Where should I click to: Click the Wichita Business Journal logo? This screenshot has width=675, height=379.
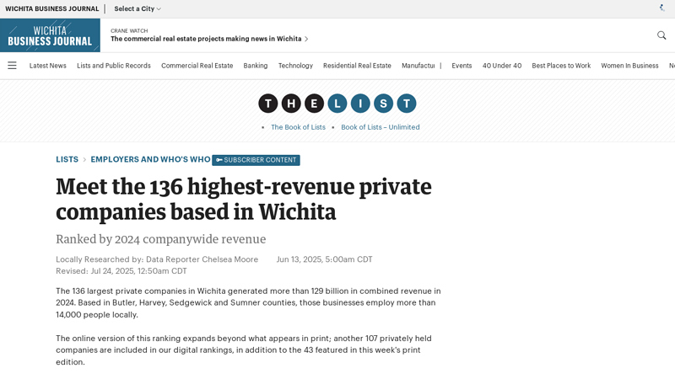click(x=50, y=35)
